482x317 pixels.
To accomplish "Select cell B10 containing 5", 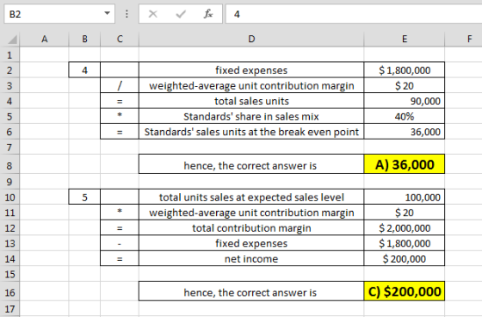I will (84, 197).
